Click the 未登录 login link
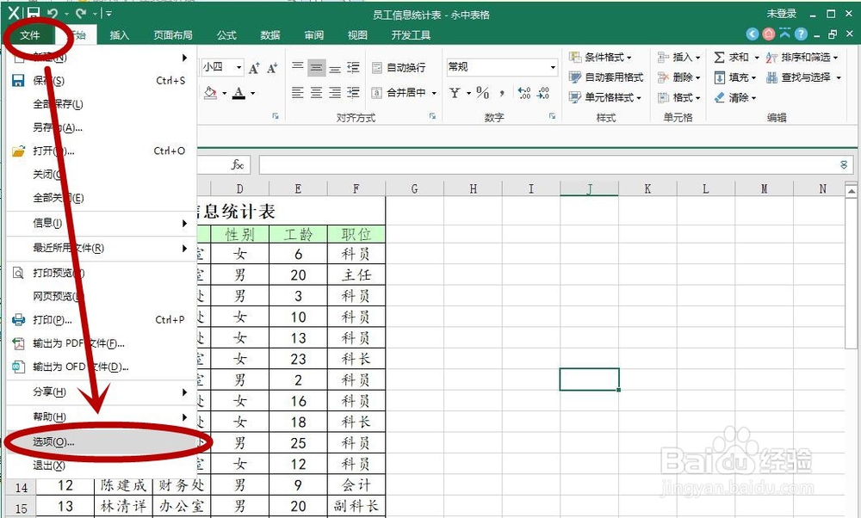 point(782,12)
